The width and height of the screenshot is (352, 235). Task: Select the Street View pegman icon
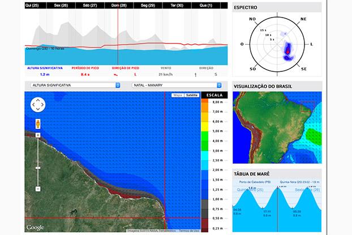click(38, 124)
